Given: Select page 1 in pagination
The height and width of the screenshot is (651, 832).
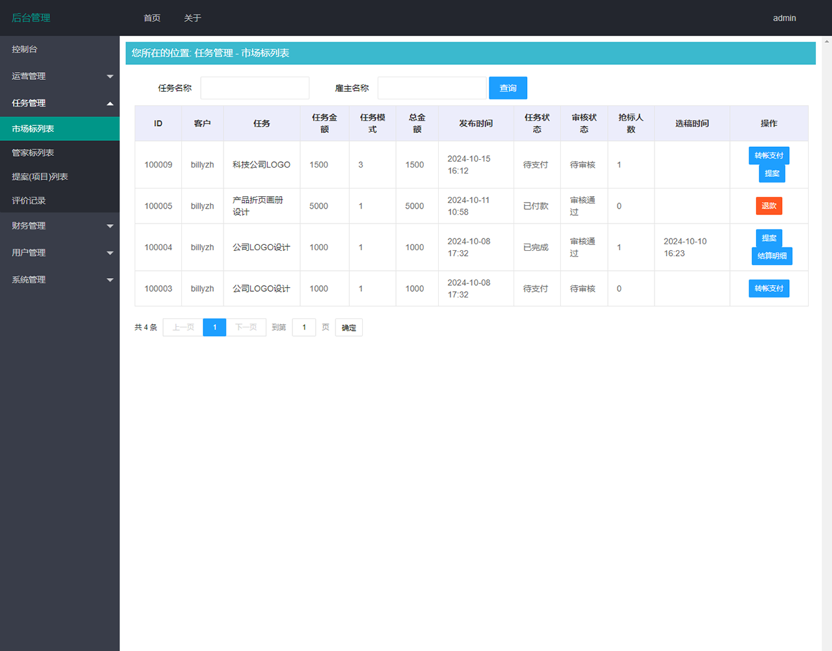Looking at the screenshot, I should tap(214, 327).
